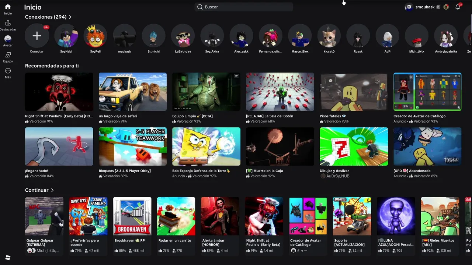The height and width of the screenshot is (265, 472).
Task: Continue Rieles Muertos [Alfa] game card
Action: pos(440,226)
